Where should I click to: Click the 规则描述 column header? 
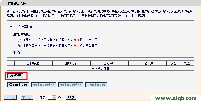point(33,63)
